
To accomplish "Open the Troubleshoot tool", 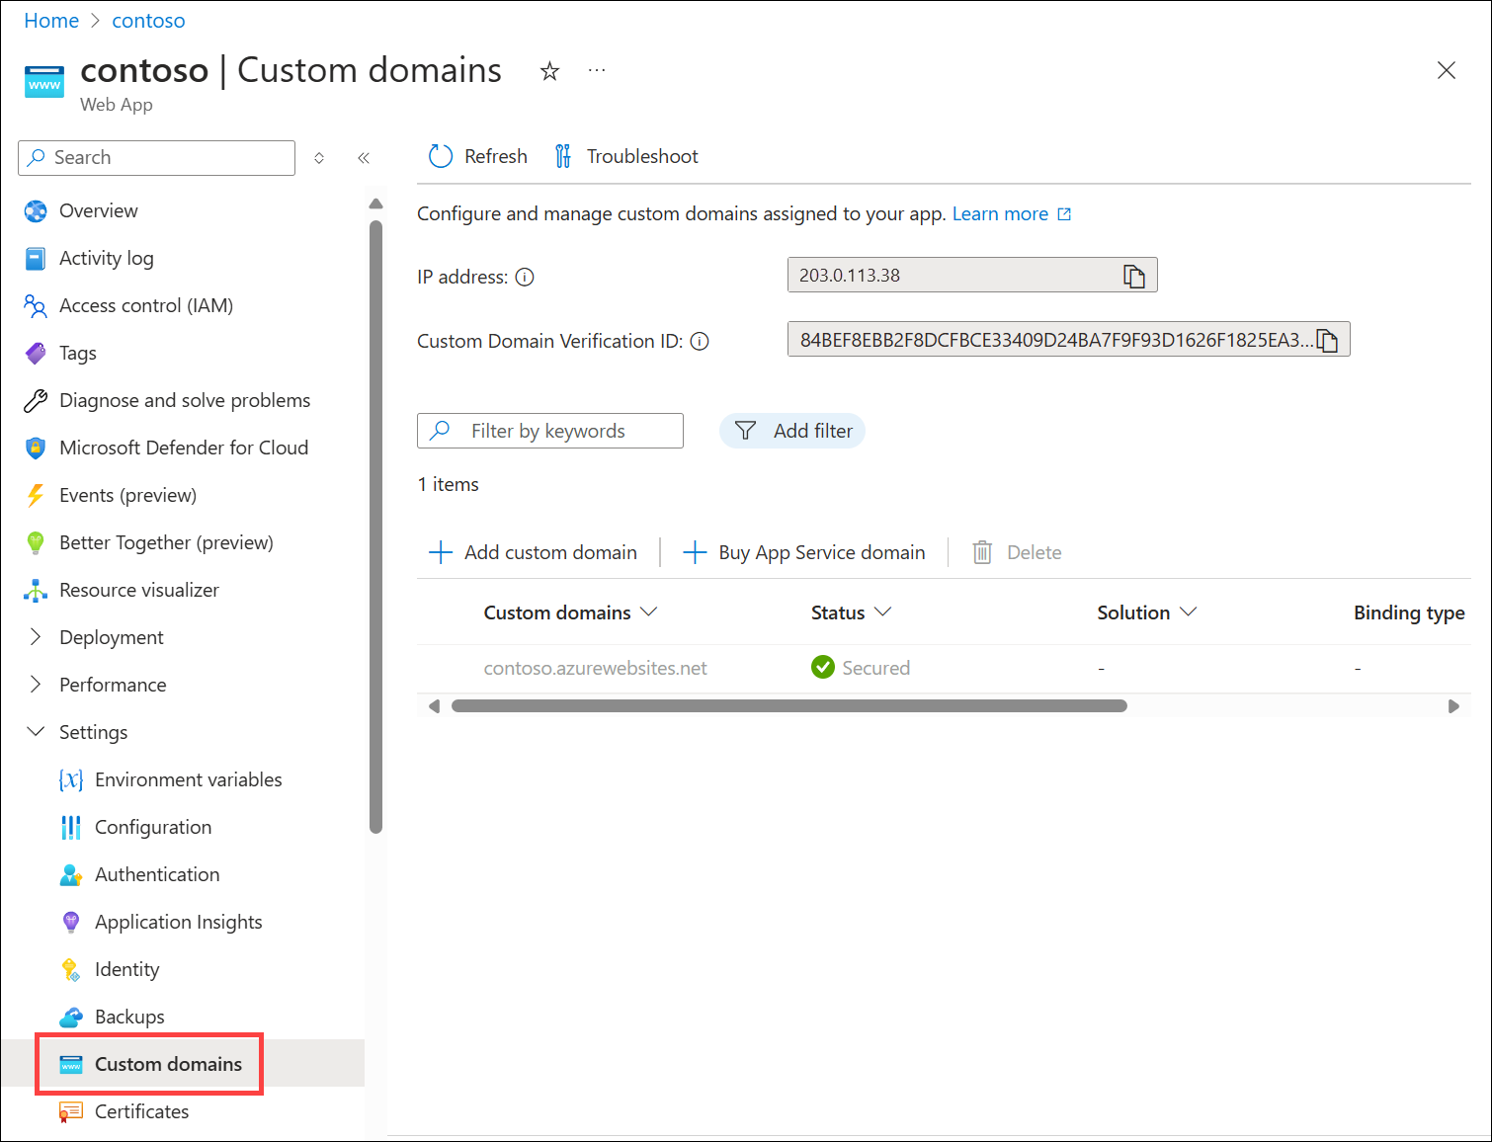I will coord(626,156).
